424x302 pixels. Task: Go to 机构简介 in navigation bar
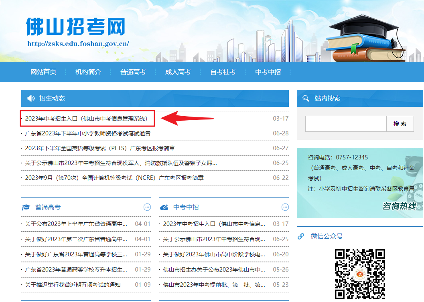[88, 72]
